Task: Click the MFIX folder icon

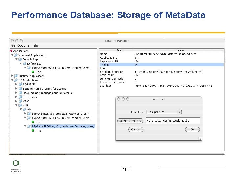Action: 20,101
